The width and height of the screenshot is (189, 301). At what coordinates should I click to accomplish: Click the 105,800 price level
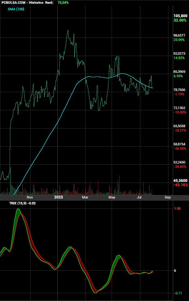[180, 16]
